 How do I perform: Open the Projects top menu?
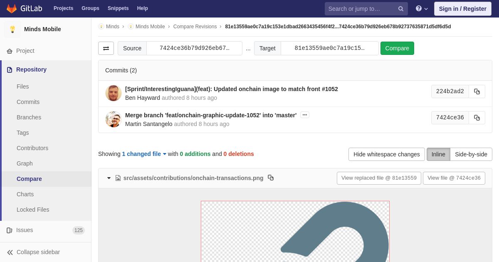click(x=63, y=8)
